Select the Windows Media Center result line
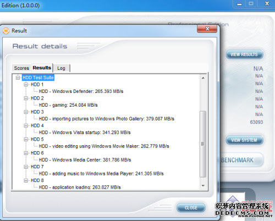The width and height of the screenshot is (275, 221). click(85, 160)
